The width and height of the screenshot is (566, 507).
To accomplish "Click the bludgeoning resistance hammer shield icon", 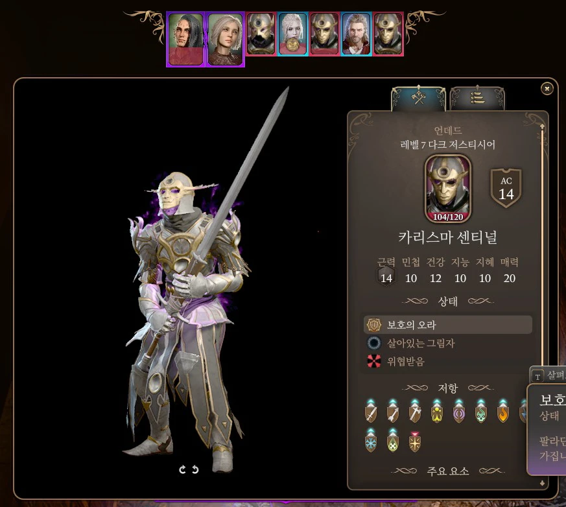I will (415, 411).
